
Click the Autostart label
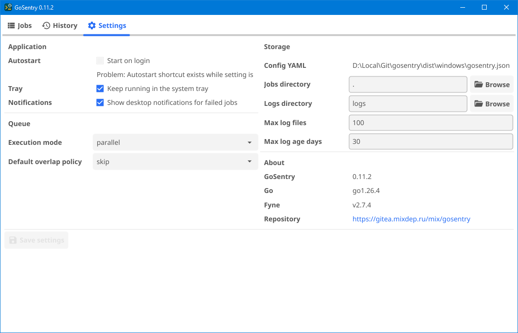tap(25, 61)
